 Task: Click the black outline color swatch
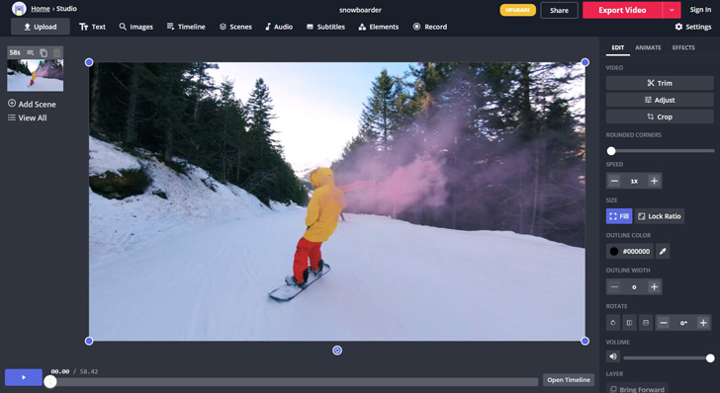tap(614, 251)
